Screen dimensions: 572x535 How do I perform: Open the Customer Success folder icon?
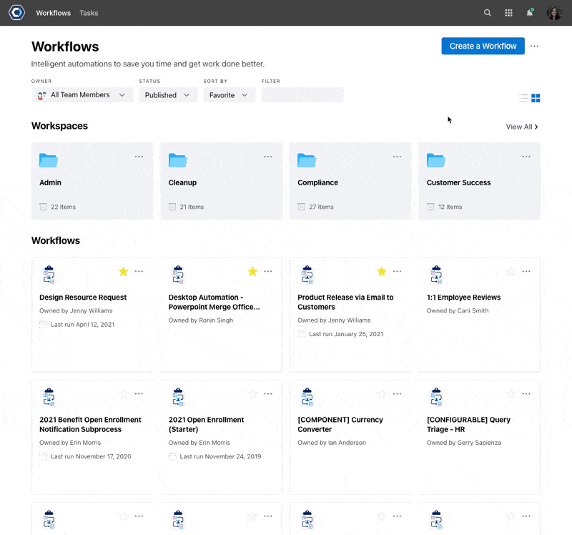[x=436, y=160]
